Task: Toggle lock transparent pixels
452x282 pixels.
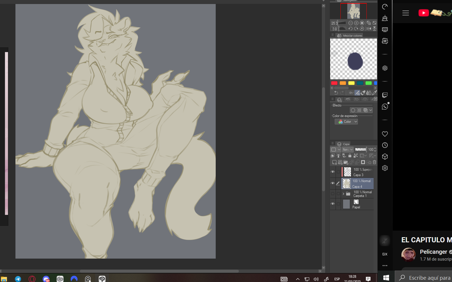Action: (356, 156)
